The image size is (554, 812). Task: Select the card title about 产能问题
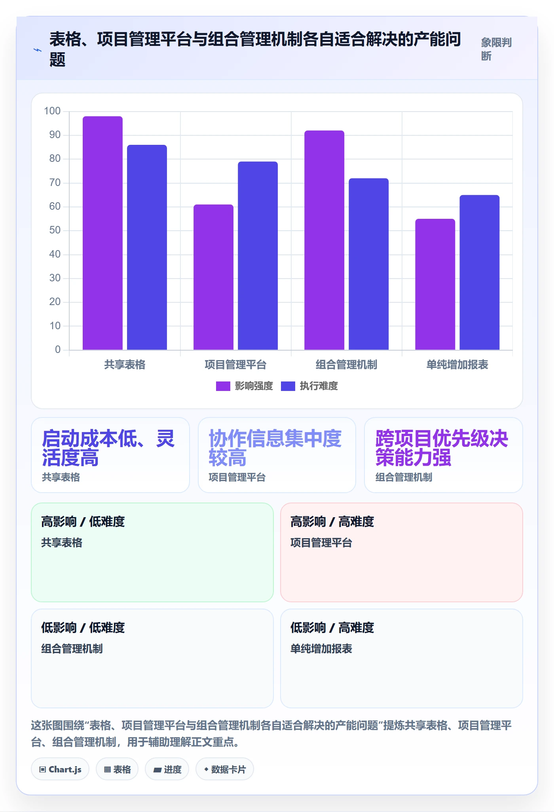(255, 49)
